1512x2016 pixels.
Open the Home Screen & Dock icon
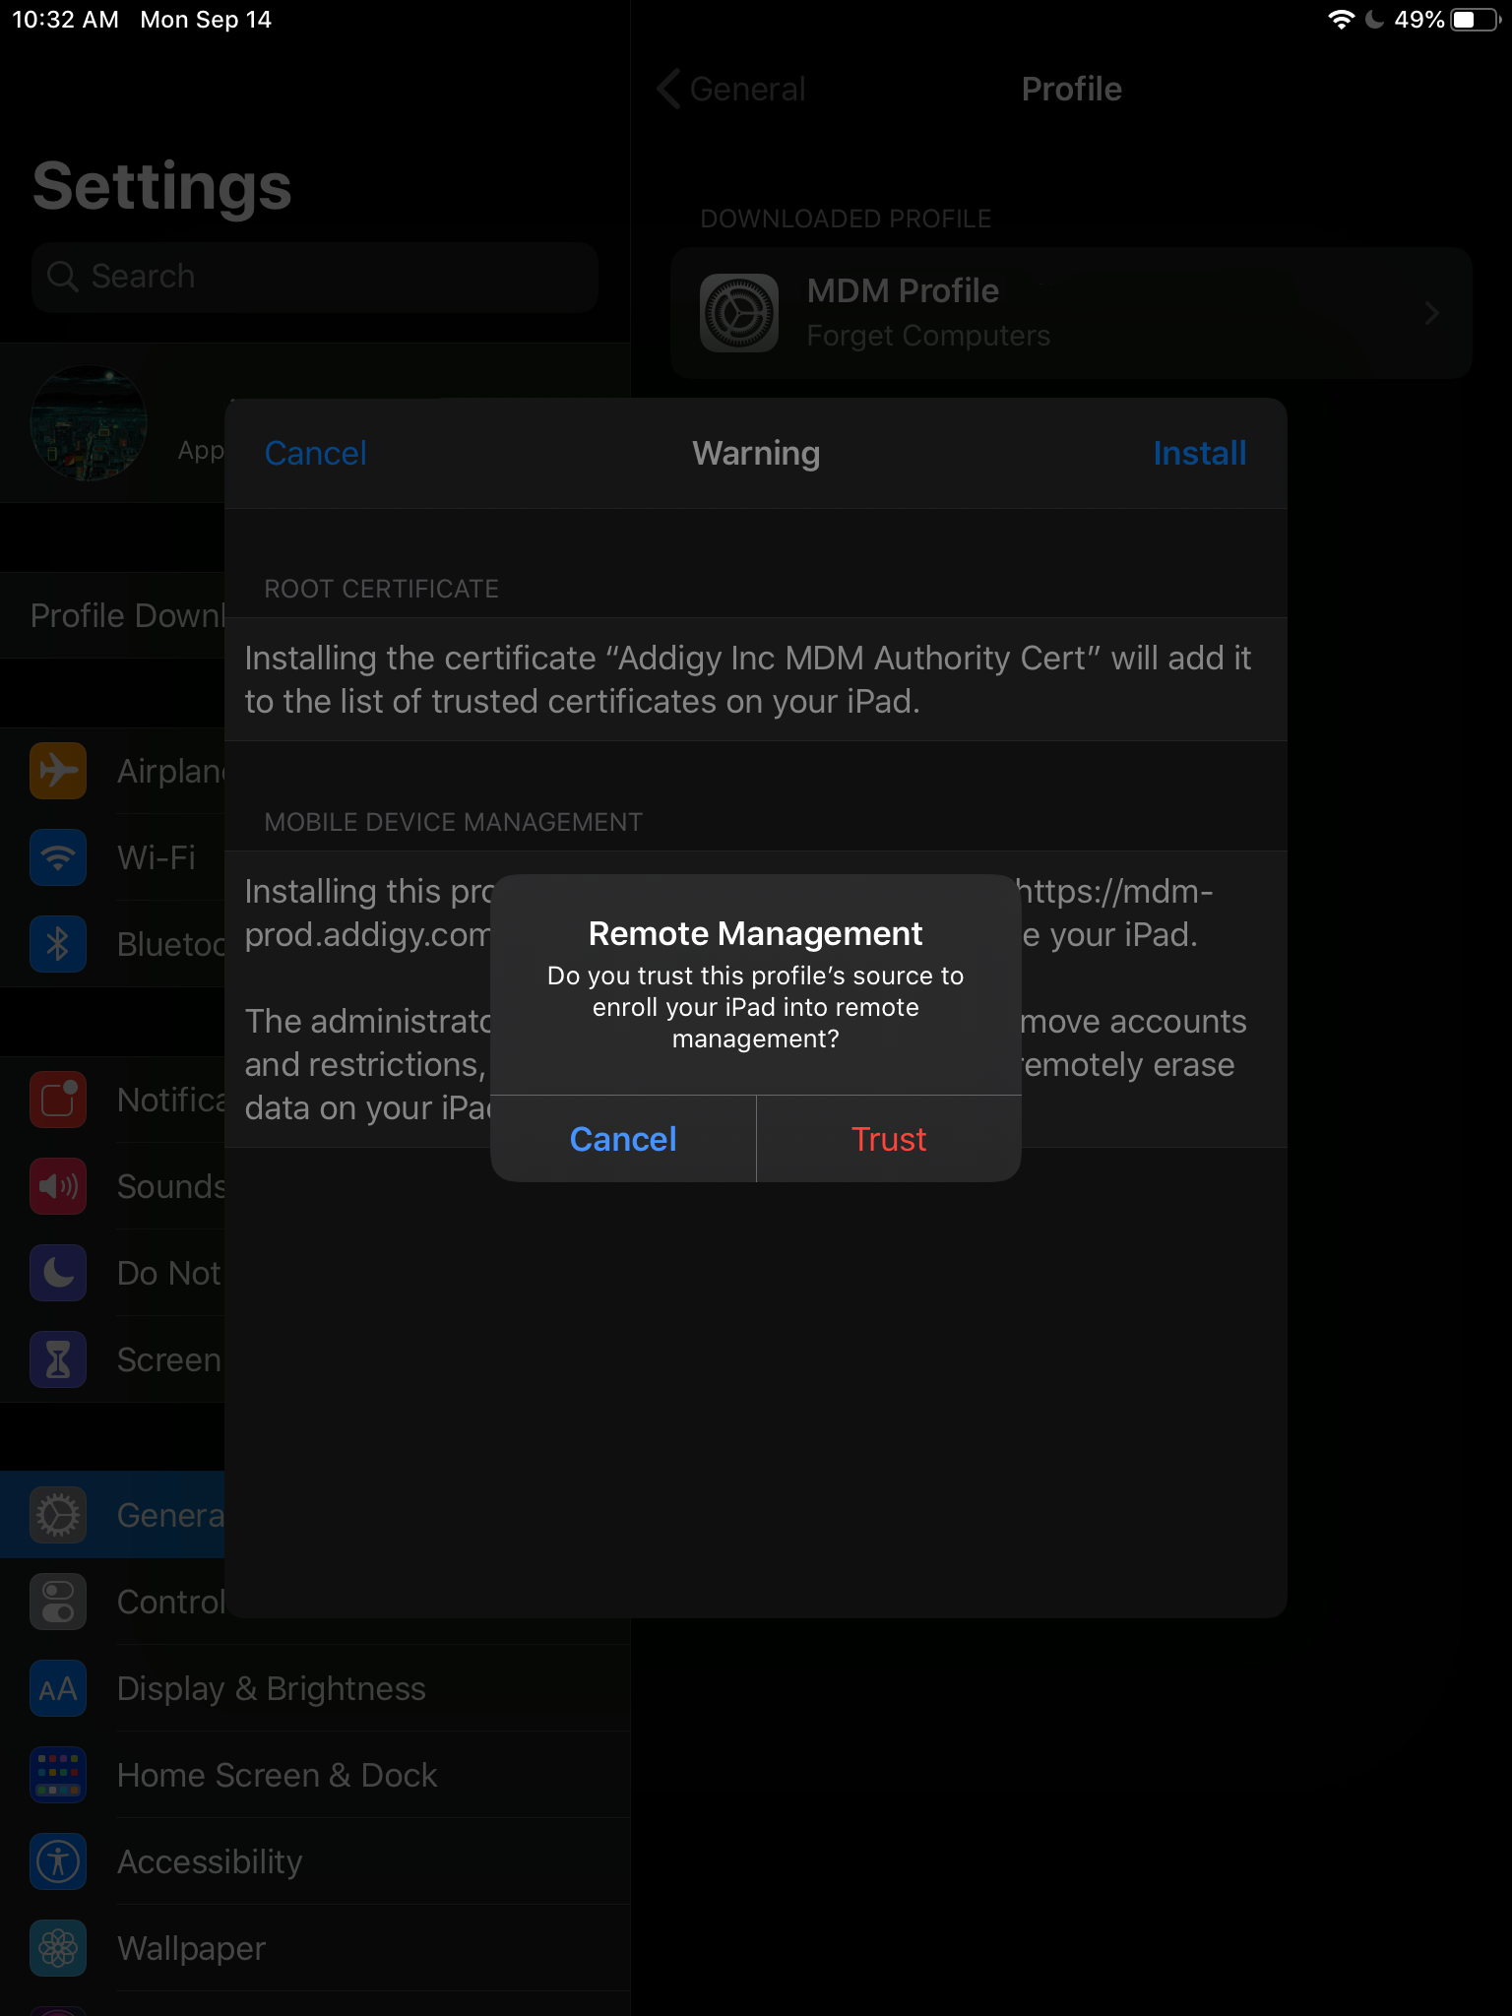[x=58, y=1775]
